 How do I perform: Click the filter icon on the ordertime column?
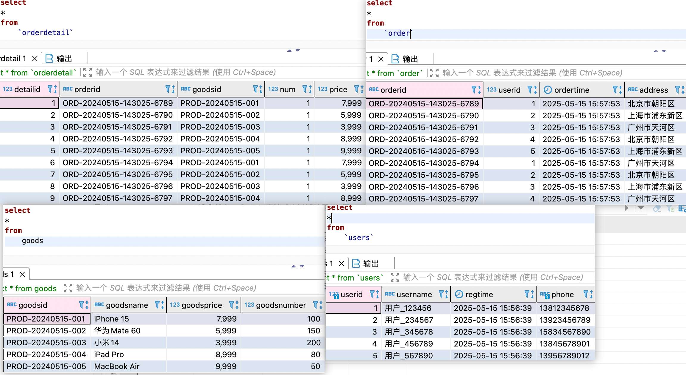click(x=615, y=90)
